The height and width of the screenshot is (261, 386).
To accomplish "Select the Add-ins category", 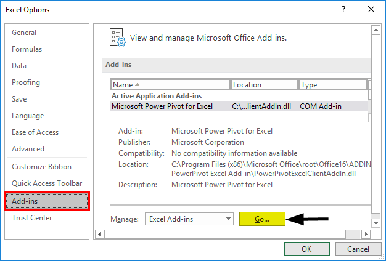I will click(47, 201).
